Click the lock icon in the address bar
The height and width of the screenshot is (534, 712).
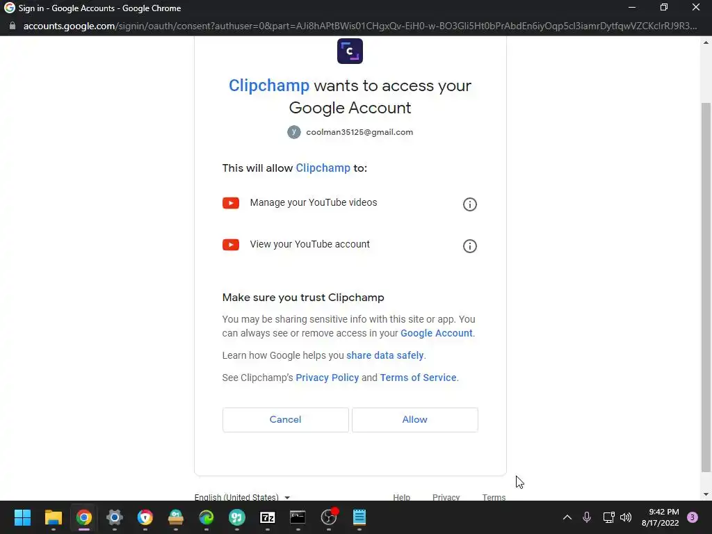pos(13,26)
